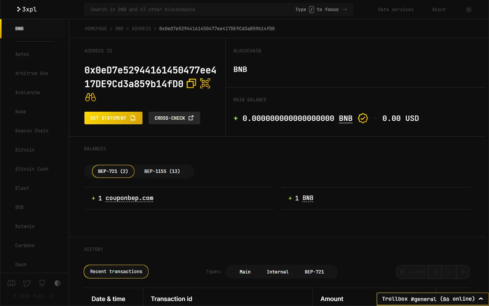Select the BEP-721 (2) balances tab

pos(113,171)
